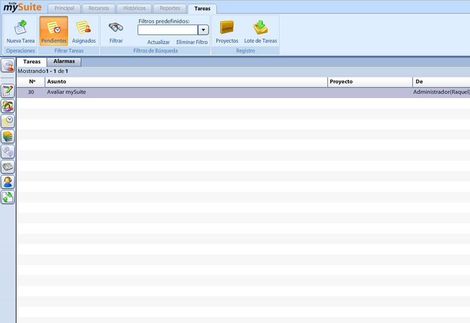Click the Eliminar Filtro link

pos(192,42)
